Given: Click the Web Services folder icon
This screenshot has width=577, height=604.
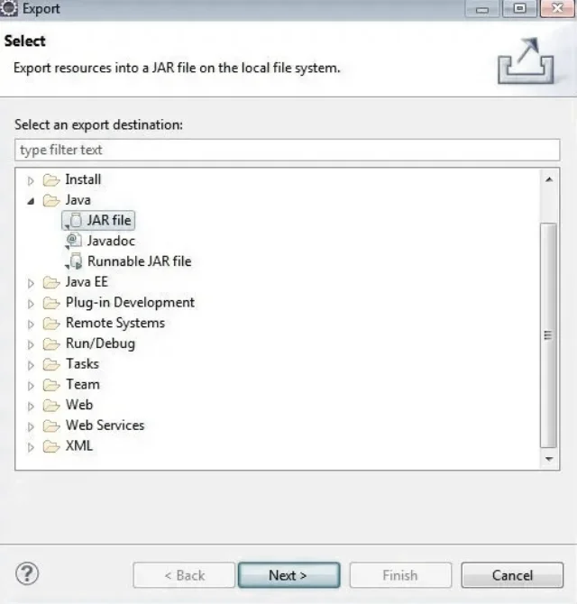Looking at the screenshot, I should coord(51,426).
